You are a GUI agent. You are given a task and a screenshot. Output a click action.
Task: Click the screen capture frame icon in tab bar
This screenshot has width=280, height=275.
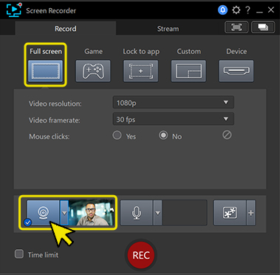pos(236,27)
